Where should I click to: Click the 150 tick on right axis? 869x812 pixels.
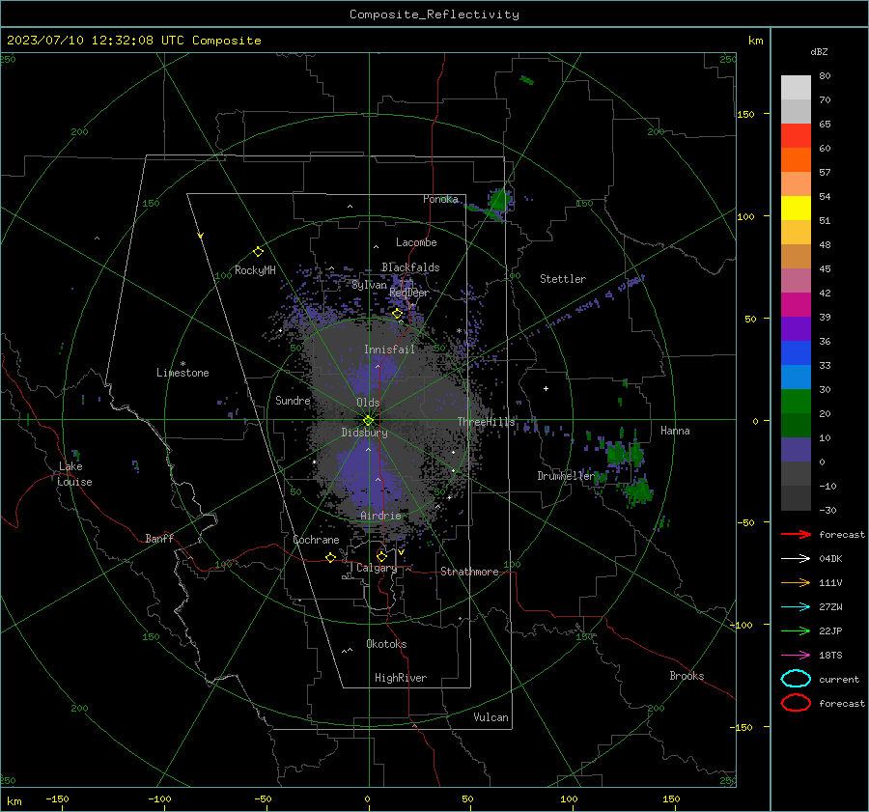pos(746,114)
